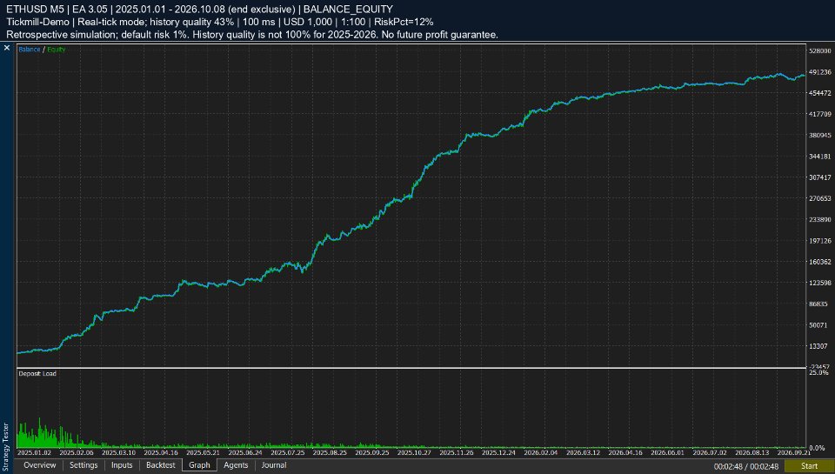The image size is (835, 474).
Task: Click the 2025.09.25 date label
Action: [x=371, y=453]
